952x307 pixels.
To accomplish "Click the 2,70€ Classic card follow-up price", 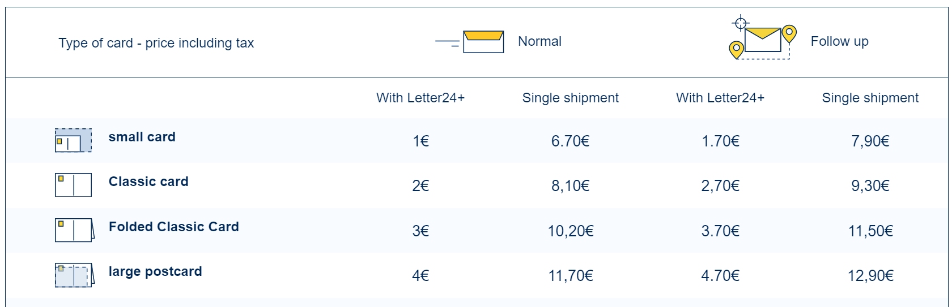I will coord(720,186).
